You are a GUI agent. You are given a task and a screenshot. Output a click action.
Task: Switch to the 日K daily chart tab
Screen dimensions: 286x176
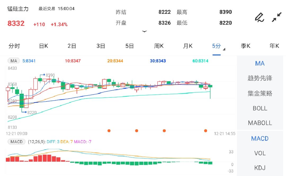tap(43, 46)
